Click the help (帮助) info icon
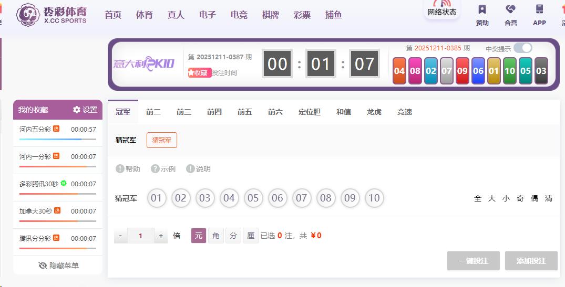The width and height of the screenshot is (565, 287). [x=120, y=169]
